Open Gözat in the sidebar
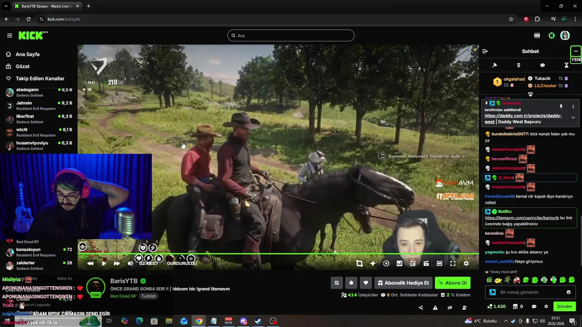 point(23,66)
